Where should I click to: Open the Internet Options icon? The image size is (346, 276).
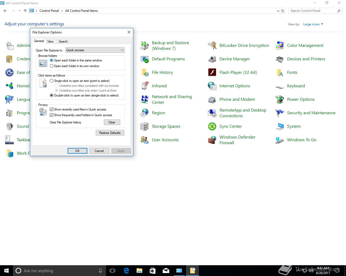pos(212,86)
